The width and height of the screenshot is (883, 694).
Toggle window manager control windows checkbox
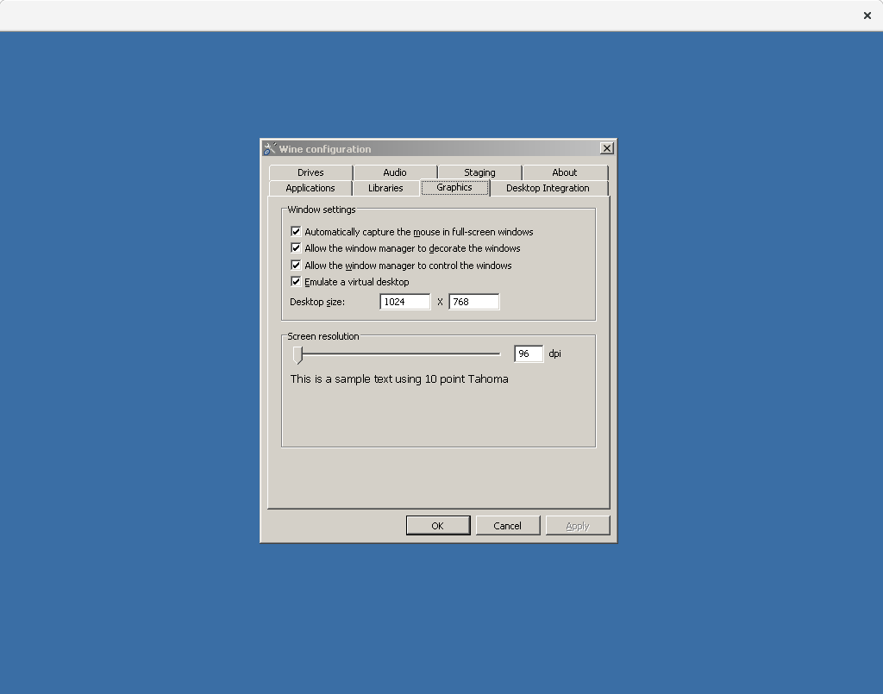click(296, 265)
